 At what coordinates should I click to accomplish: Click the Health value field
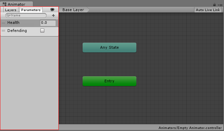48,23
